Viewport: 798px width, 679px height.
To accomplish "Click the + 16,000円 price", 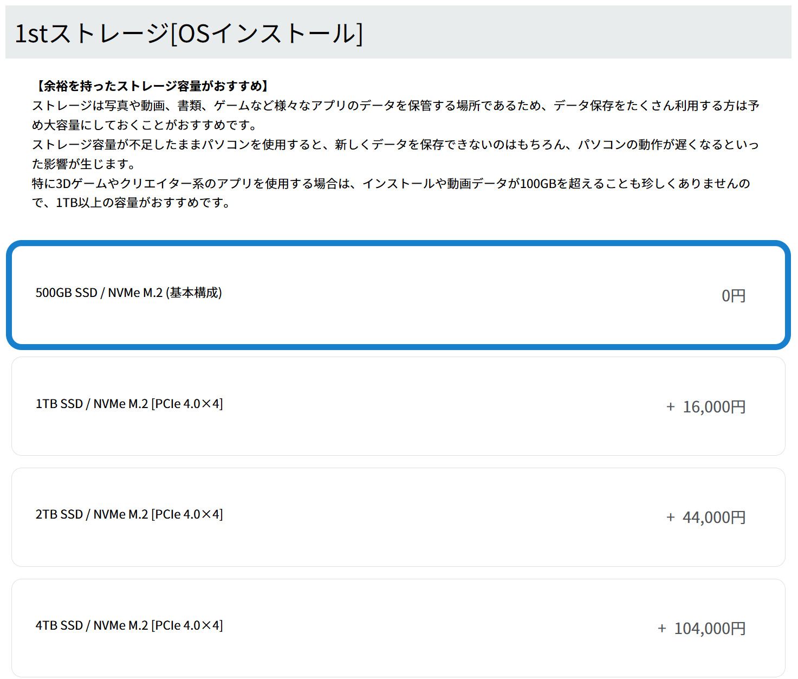I will click(x=706, y=407).
